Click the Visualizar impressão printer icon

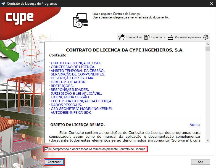pyautogui.click(x=170, y=37)
